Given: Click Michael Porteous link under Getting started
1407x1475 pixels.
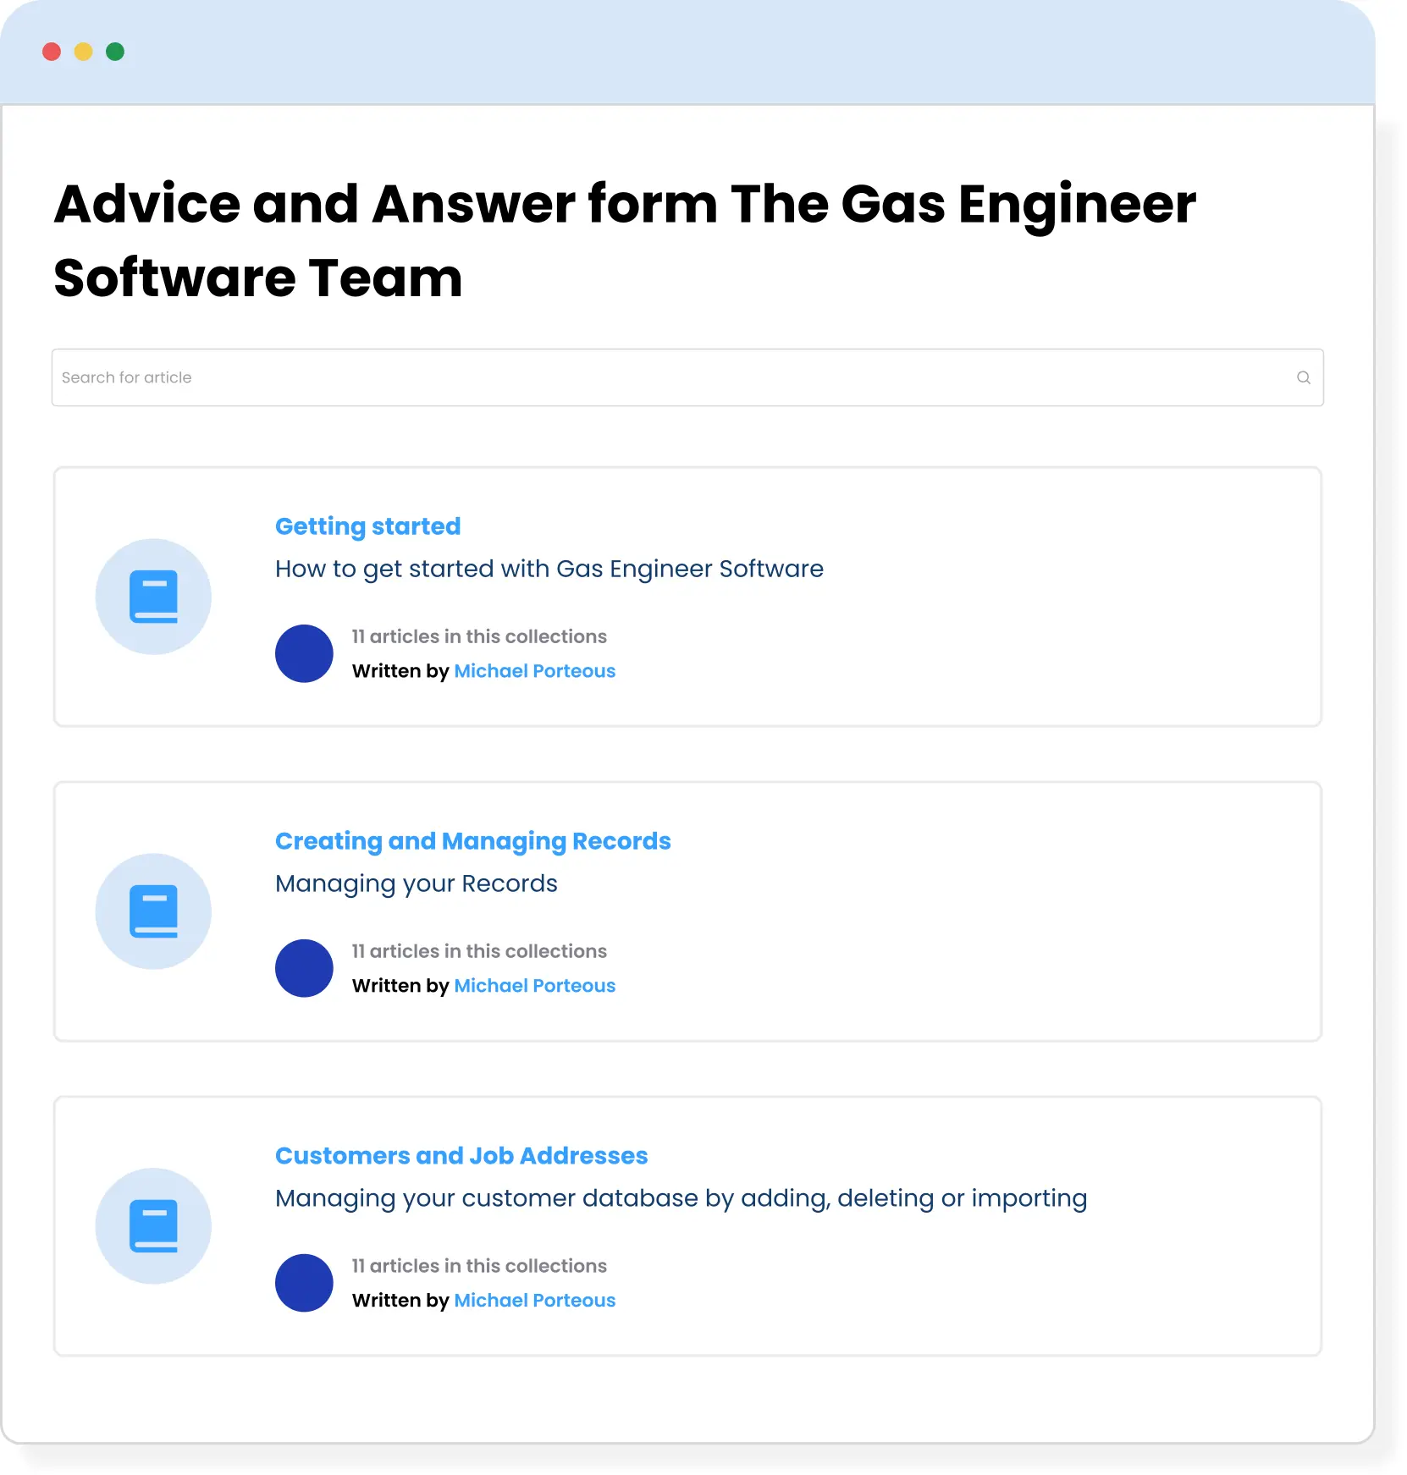Looking at the screenshot, I should (x=534, y=671).
